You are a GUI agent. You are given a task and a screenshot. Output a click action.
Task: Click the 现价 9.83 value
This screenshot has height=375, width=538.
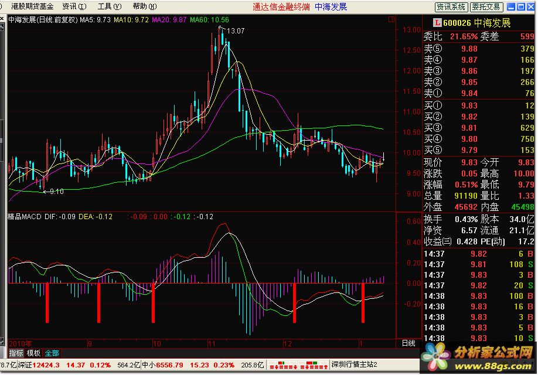(x=469, y=163)
